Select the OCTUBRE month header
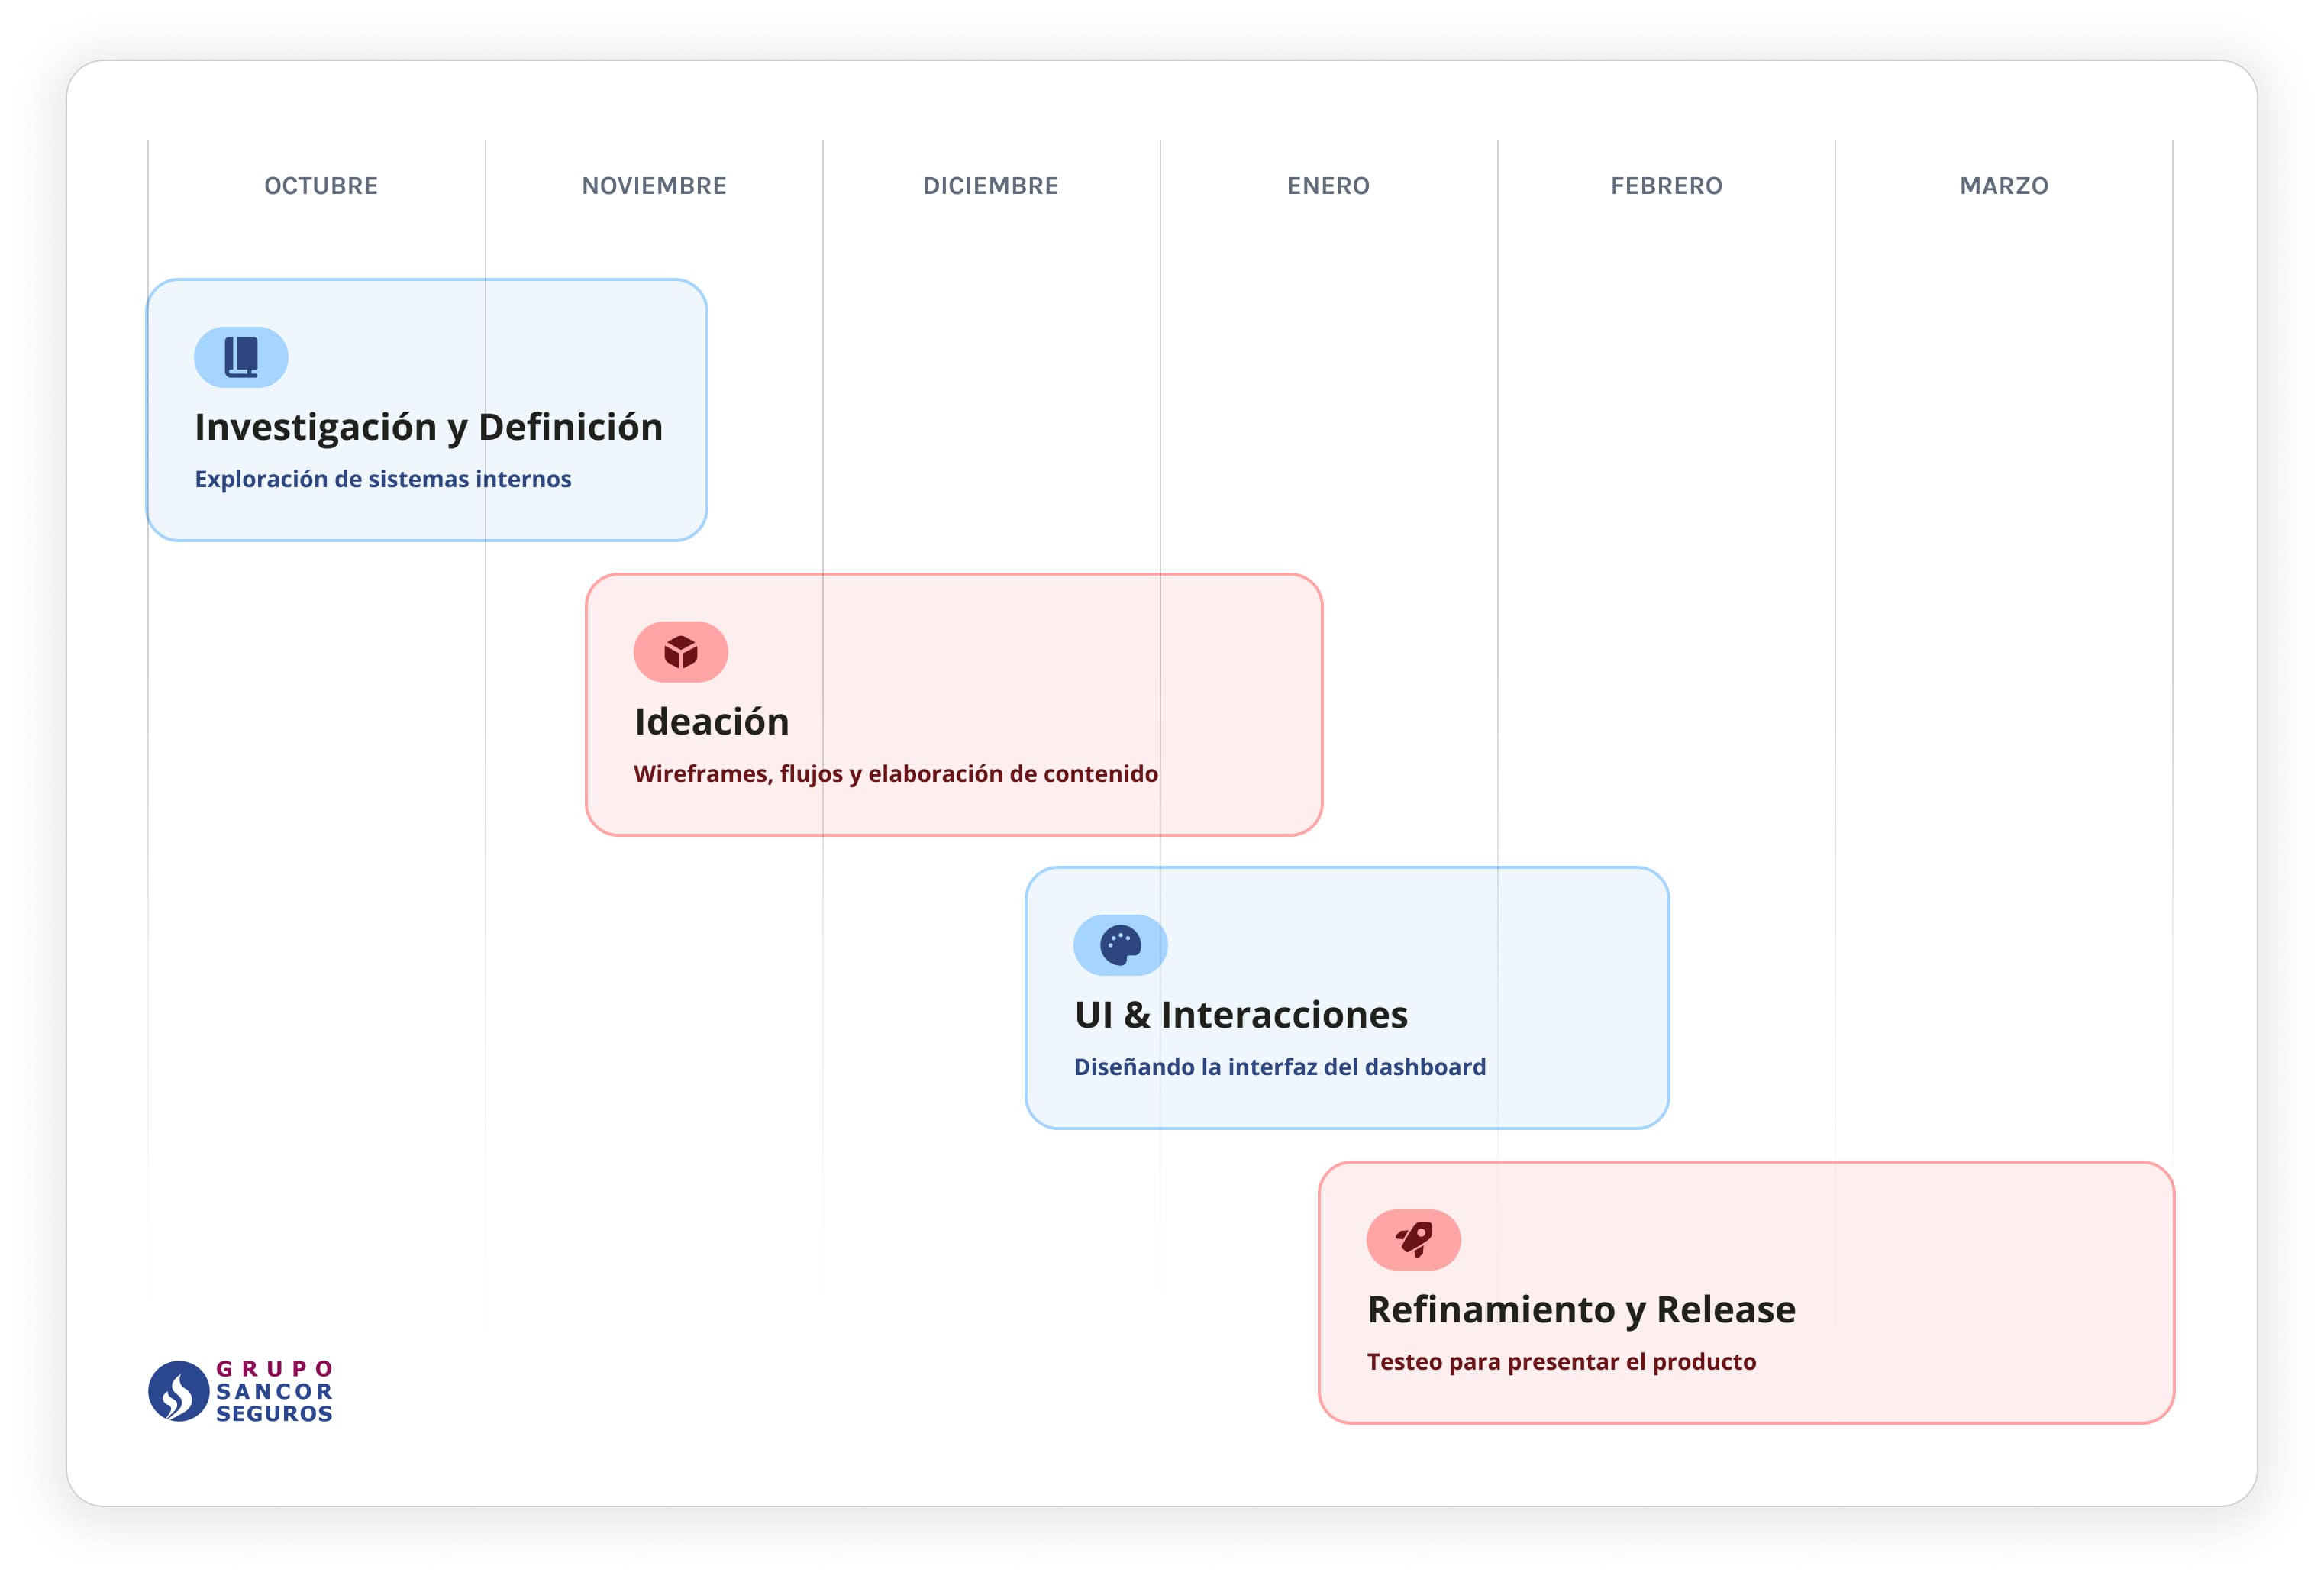The image size is (2324, 1579). coord(321,186)
